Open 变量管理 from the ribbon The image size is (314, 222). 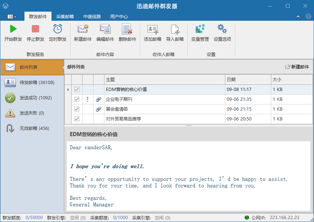[x=200, y=29]
